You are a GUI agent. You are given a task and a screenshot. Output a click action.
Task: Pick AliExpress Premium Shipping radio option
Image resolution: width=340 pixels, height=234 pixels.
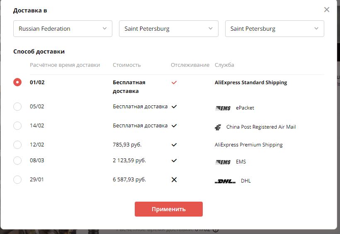click(x=17, y=145)
